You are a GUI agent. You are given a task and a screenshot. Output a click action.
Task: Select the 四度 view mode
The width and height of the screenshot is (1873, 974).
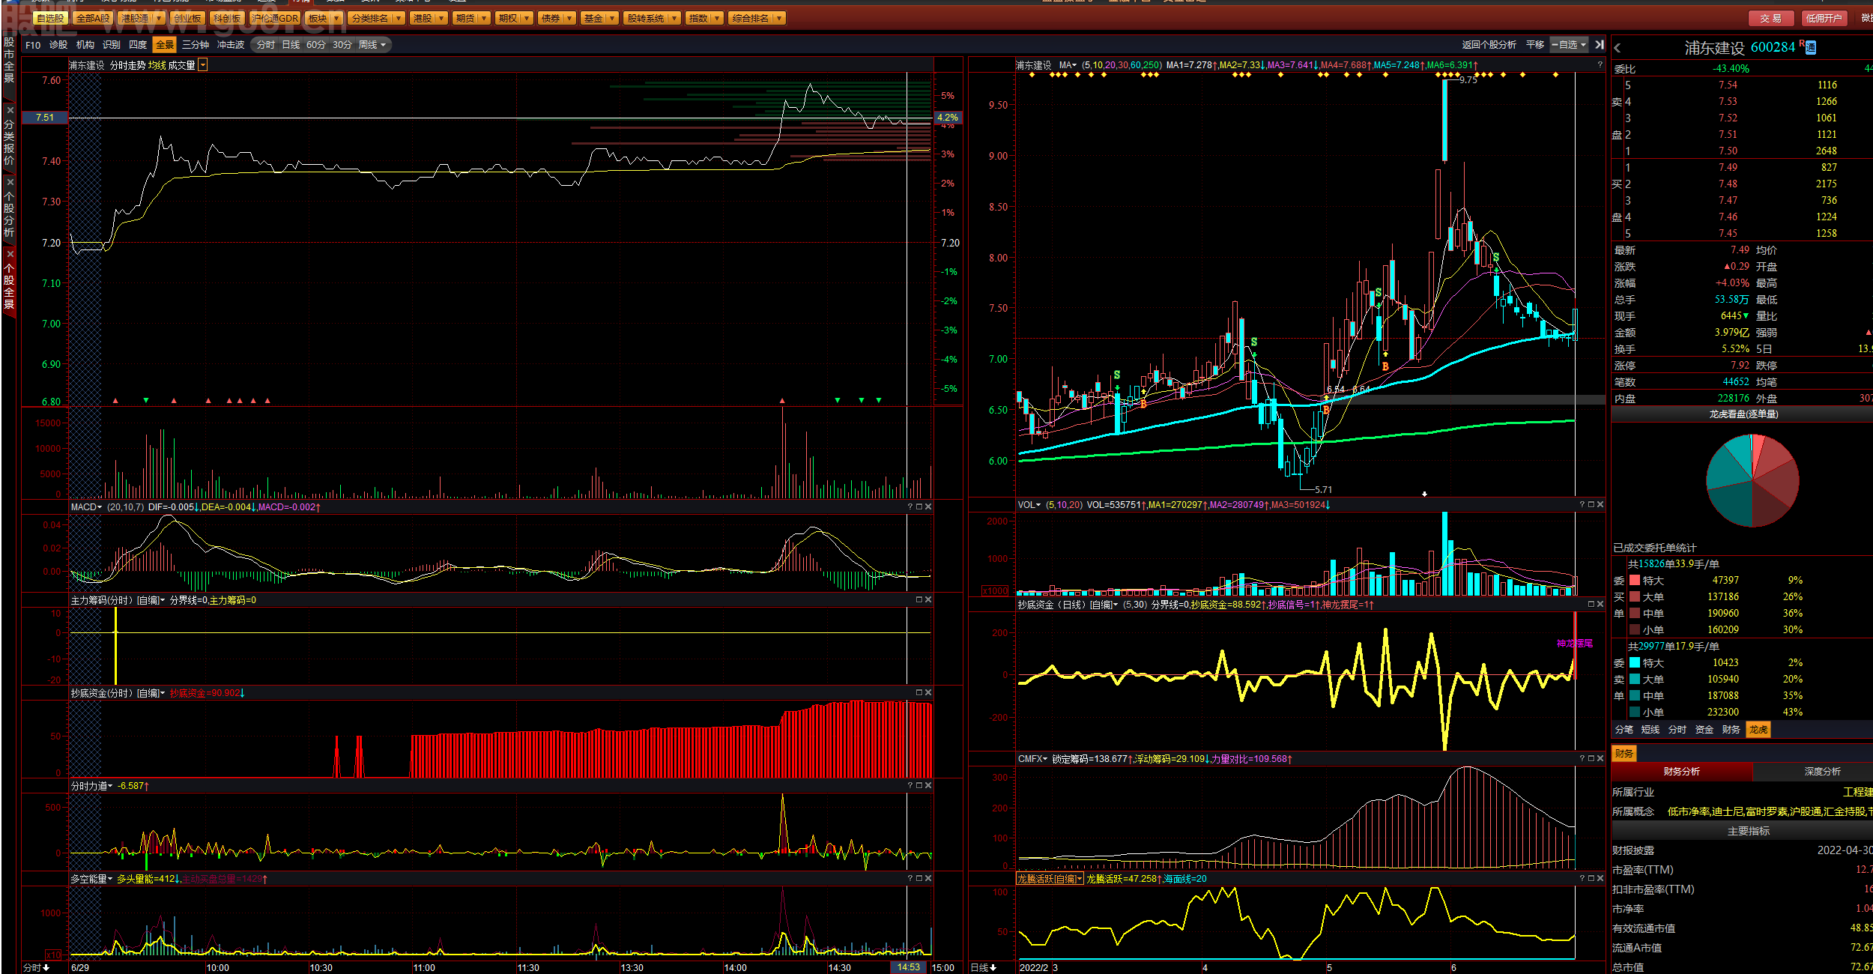tap(138, 45)
